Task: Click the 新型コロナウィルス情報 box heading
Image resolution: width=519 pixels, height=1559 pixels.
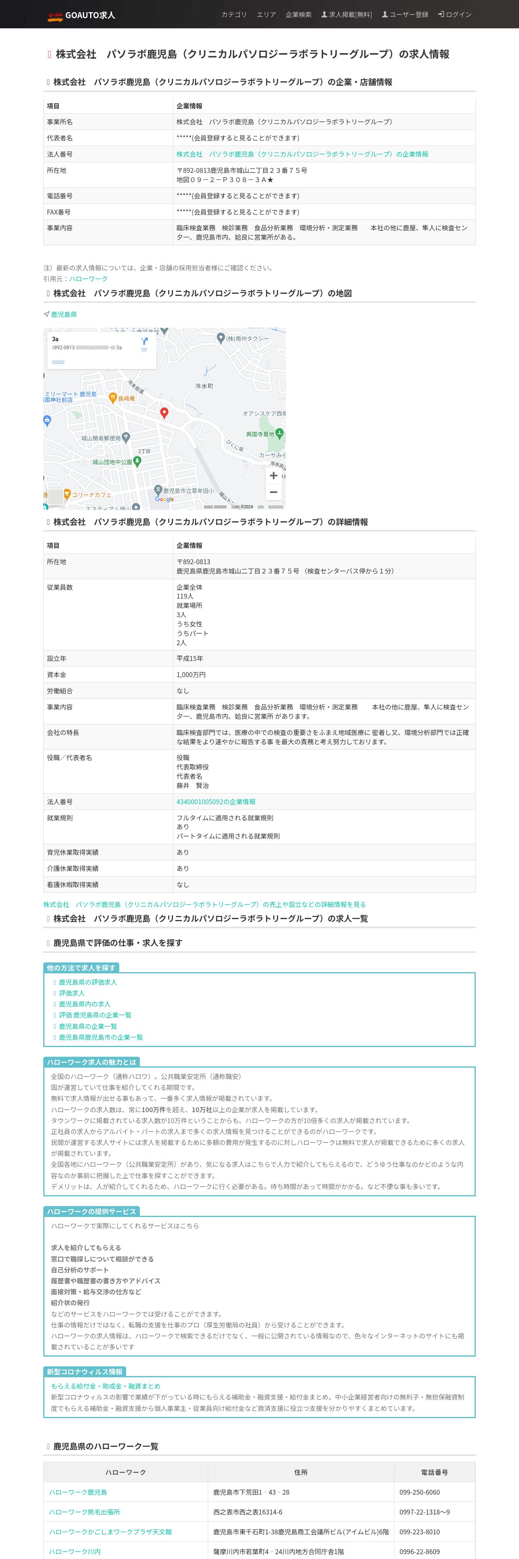Action: 84,1371
